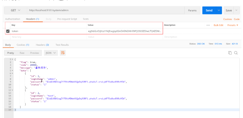The height and width of the screenshot is (118, 243).
Task: Collapse the object at line 12
Action: click(12, 90)
